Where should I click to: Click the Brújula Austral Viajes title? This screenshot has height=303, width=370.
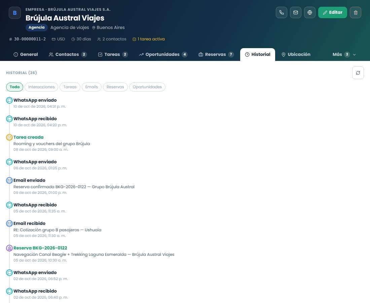coord(65,18)
